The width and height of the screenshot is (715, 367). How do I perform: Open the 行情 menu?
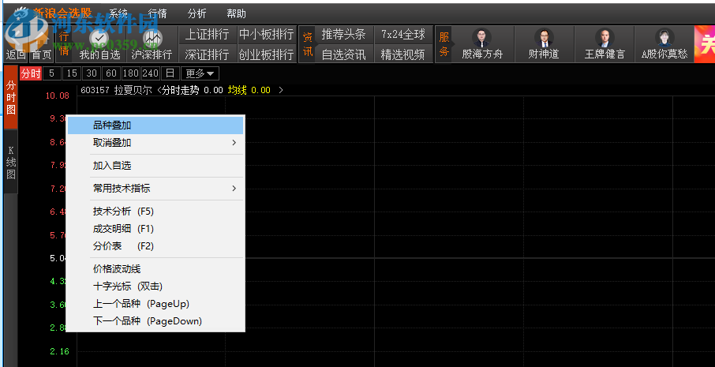click(x=158, y=13)
